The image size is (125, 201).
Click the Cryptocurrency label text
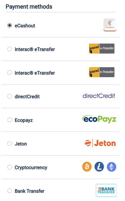[31, 167]
